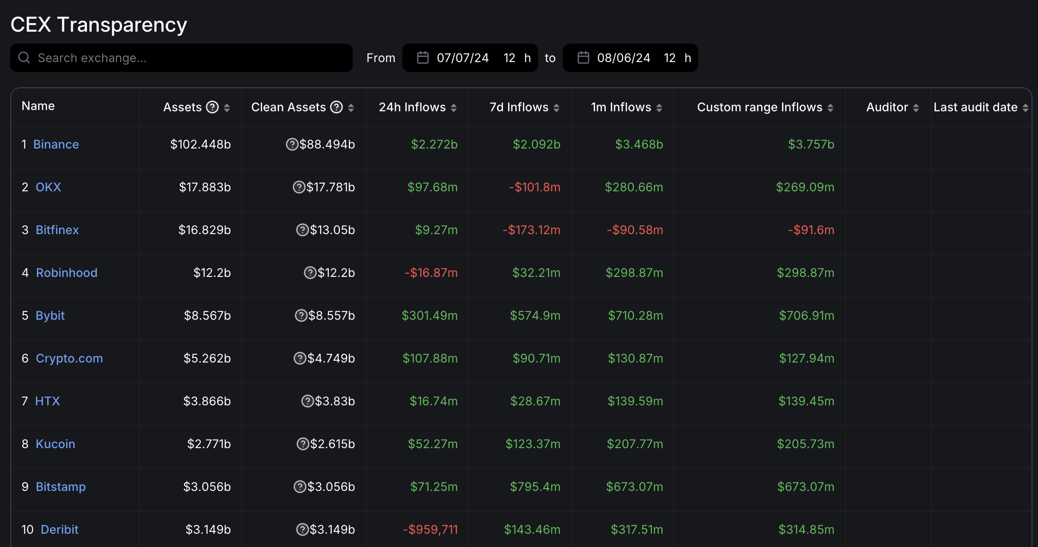Image resolution: width=1038 pixels, height=547 pixels.
Task: Click help icon beside Bitfinex $13.05b
Action: [302, 230]
